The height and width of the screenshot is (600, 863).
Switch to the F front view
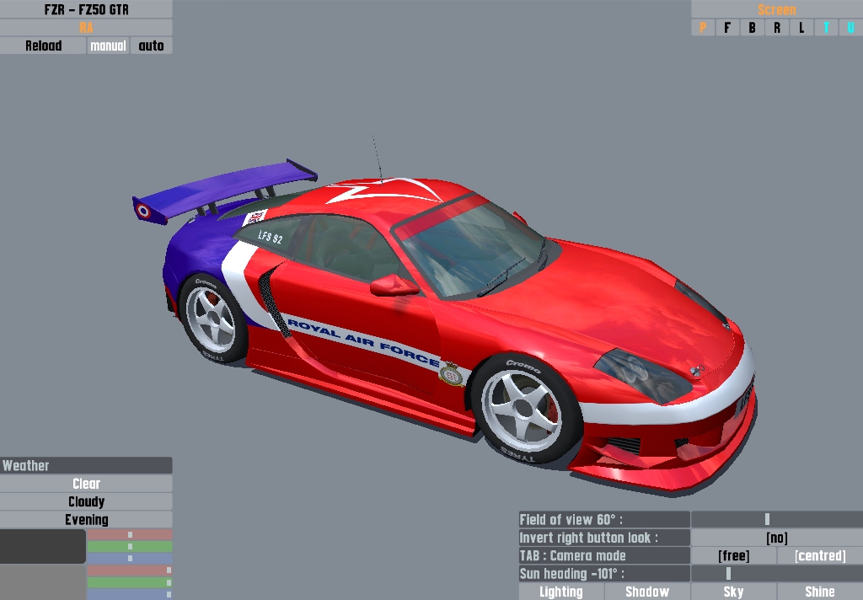coord(727,28)
